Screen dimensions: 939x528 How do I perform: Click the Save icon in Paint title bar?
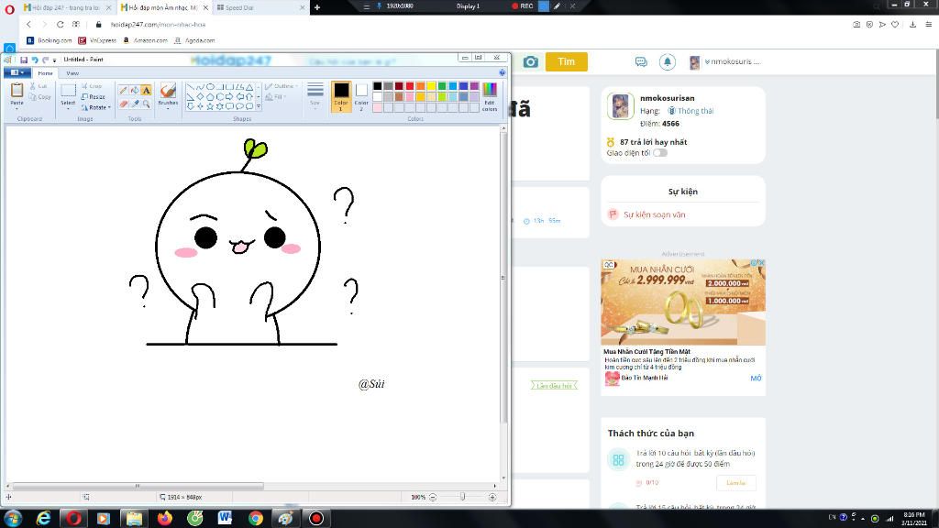[x=24, y=60]
